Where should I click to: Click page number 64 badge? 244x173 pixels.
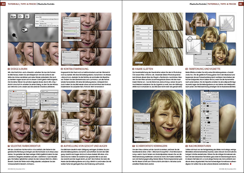point(3,4)
